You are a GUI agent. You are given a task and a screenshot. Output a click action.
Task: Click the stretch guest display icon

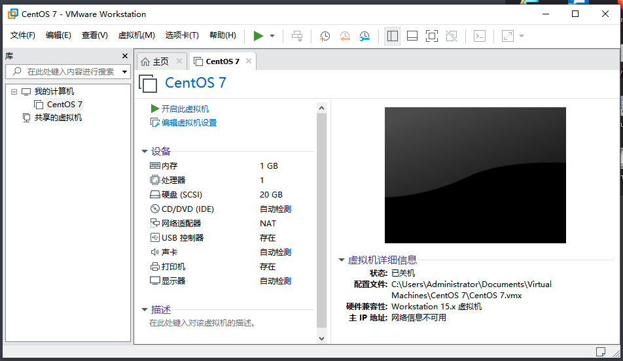(x=508, y=36)
